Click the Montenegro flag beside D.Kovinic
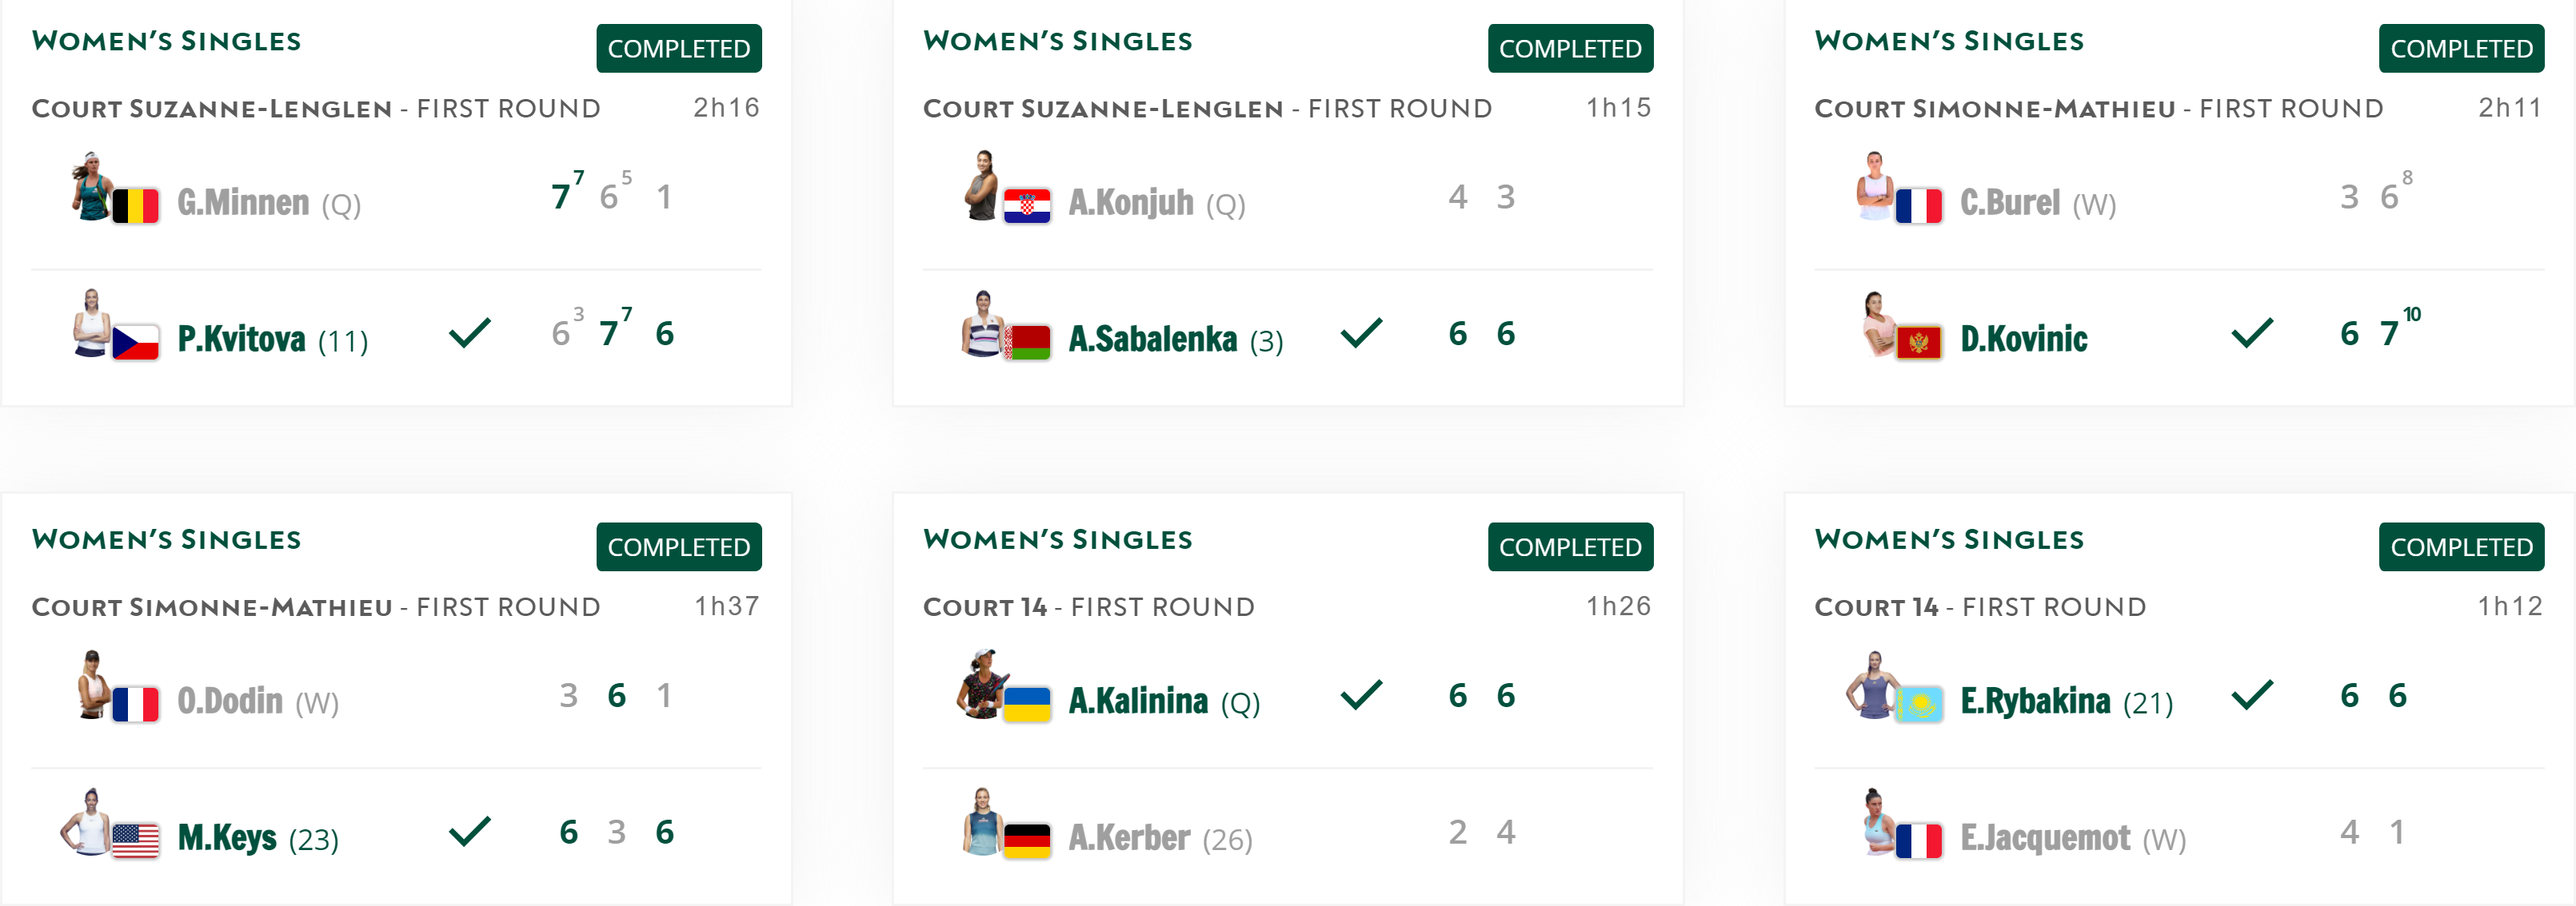 tap(1918, 343)
